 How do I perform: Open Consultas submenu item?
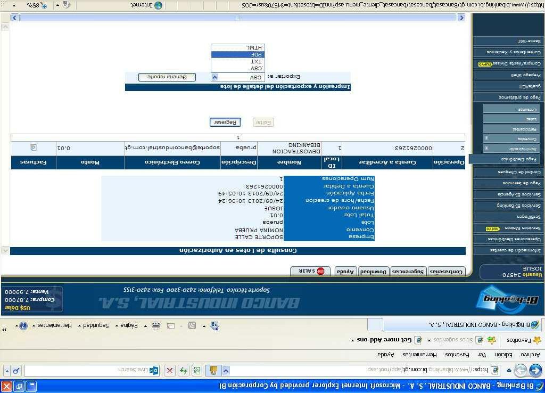tap(511, 109)
